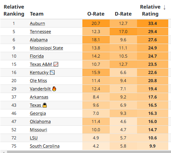Click the trending-up chart icon beside Texas A&M

pos(56,64)
